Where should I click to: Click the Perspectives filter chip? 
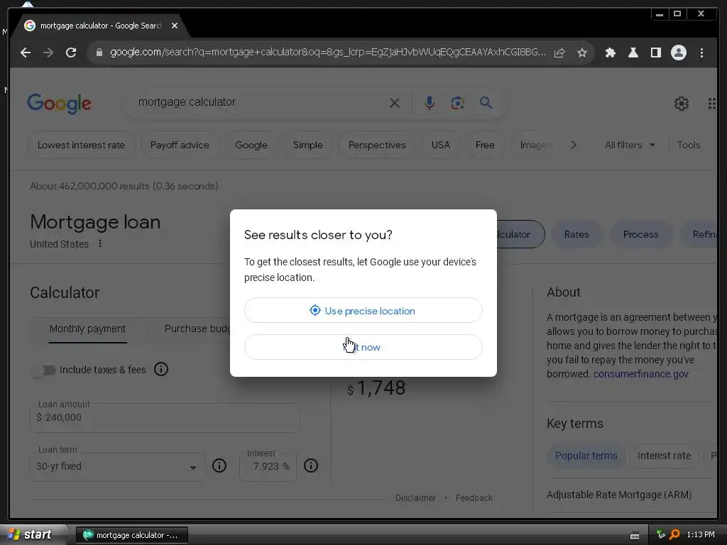click(377, 145)
